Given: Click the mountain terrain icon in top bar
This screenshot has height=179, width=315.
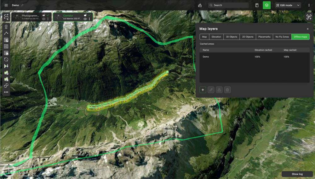Looking at the screenshot, I should [x=200, y=5].
